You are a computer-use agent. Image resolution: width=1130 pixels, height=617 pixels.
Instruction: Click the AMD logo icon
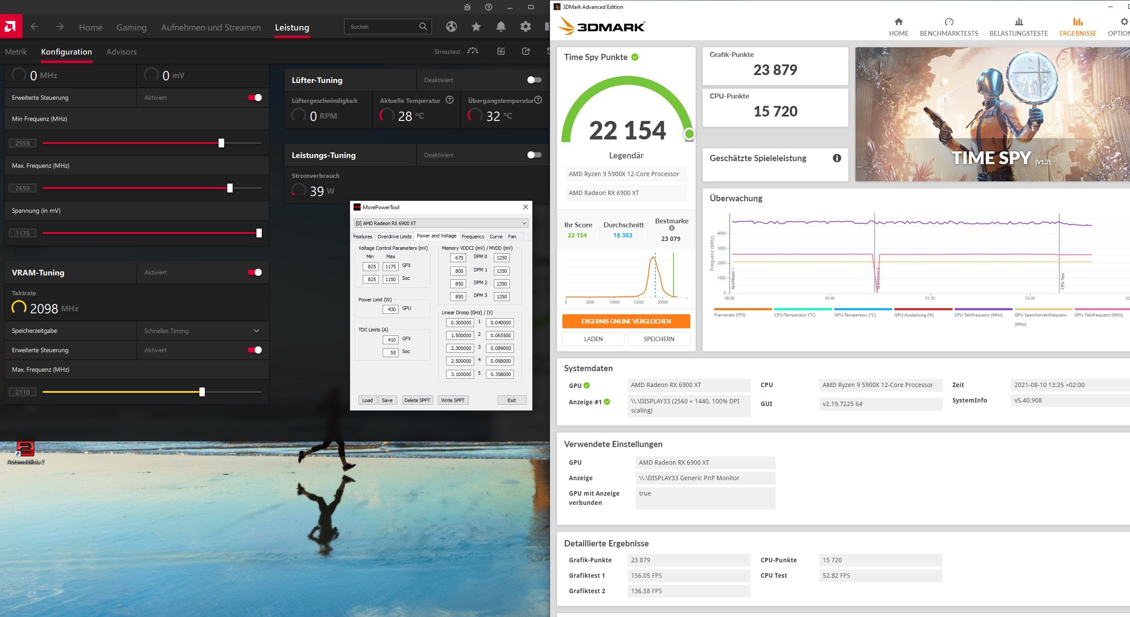pyautogui.click(x=11, y=26)
